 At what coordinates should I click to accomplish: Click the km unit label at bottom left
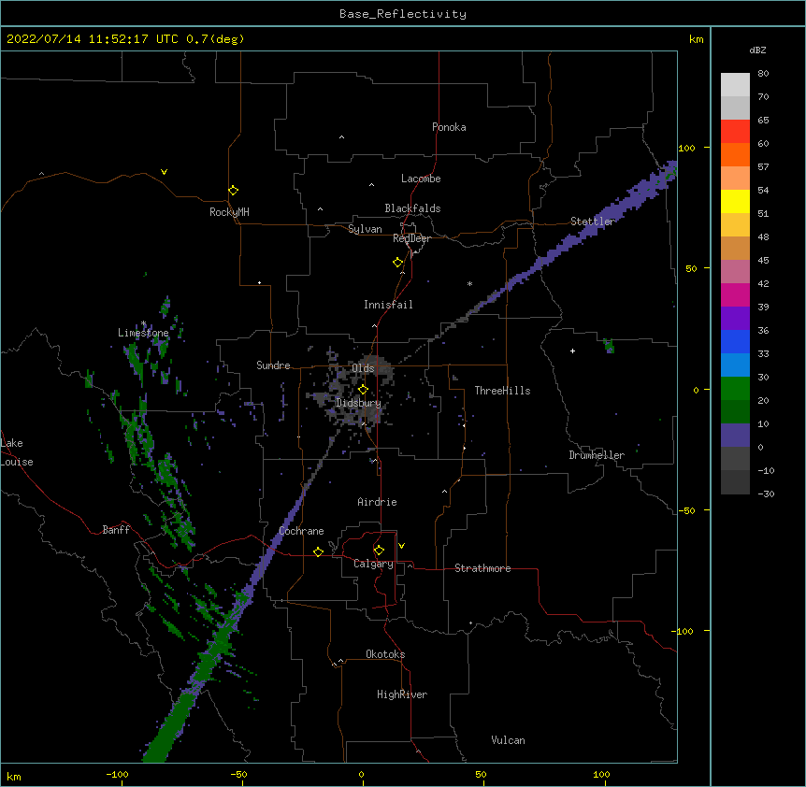tap(14, 777)
